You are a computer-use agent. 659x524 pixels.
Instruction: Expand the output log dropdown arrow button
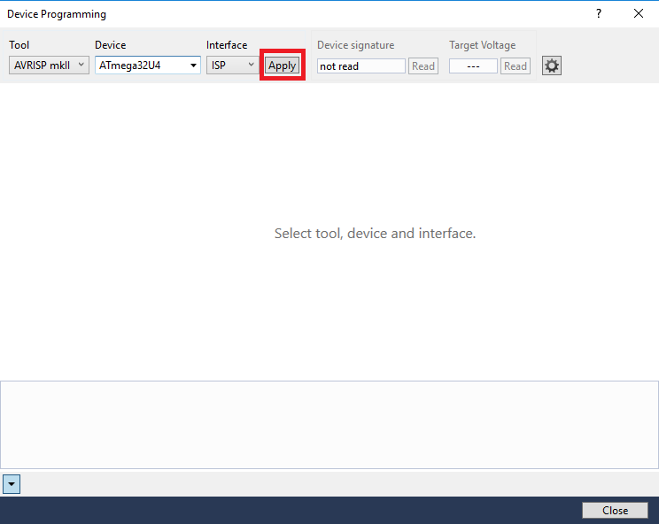[x=12, y=484]
